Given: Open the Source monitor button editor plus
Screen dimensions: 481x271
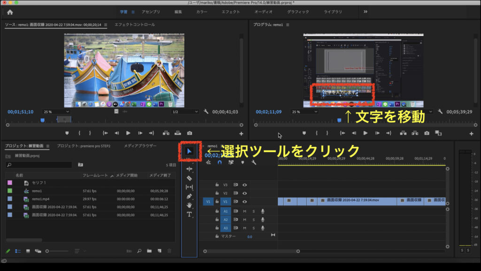Looking at the screenshot, I should click(241, 134).
